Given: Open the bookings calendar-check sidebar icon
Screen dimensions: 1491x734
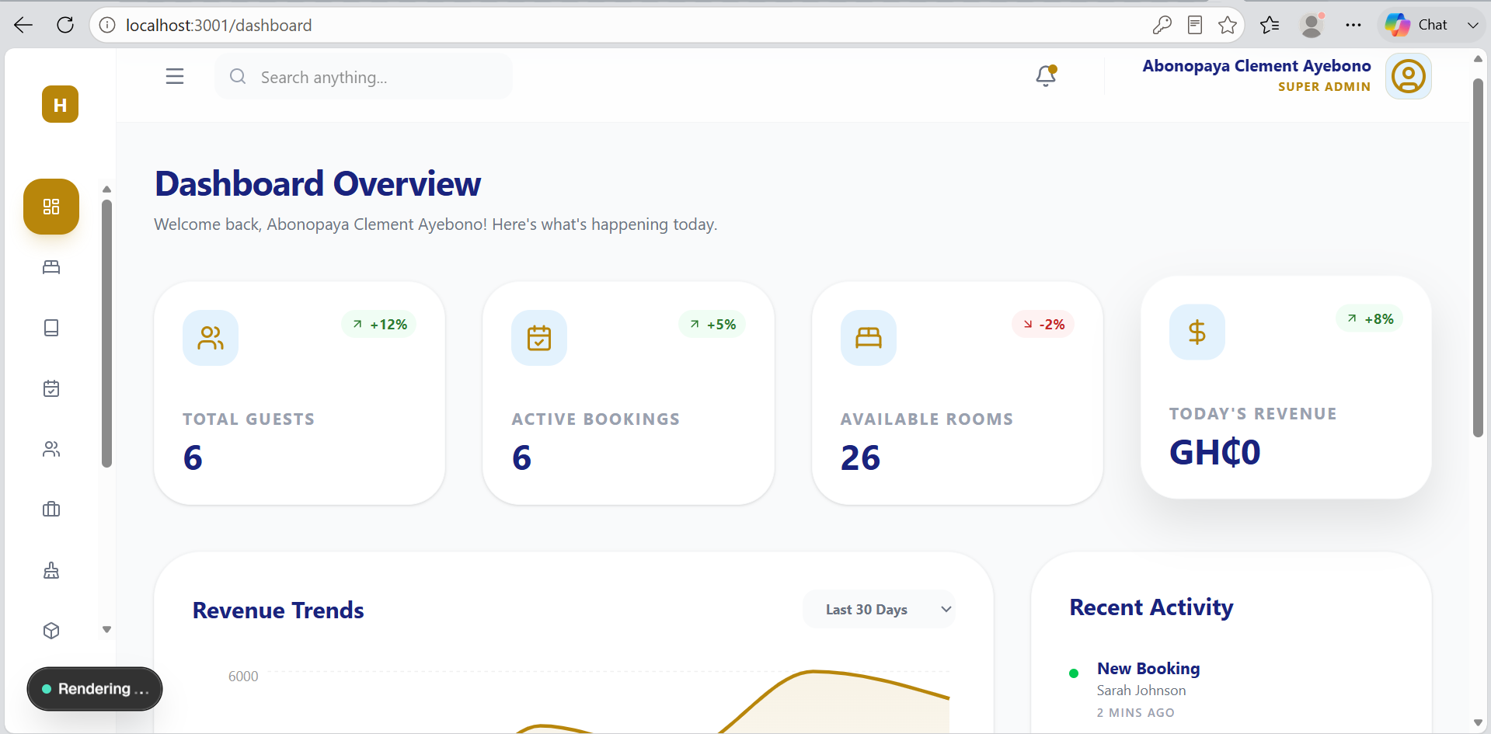Looking at the screenshot, I should click(51, 388).
